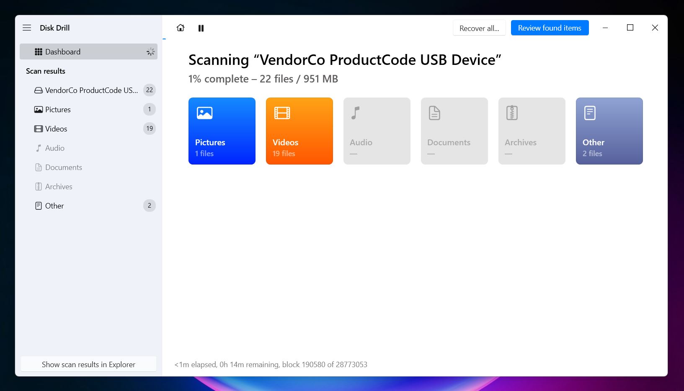This screenshot has width=684, height=391.
Task: Click the 19 count badge for Videos
Action: (x=150, y=129)
